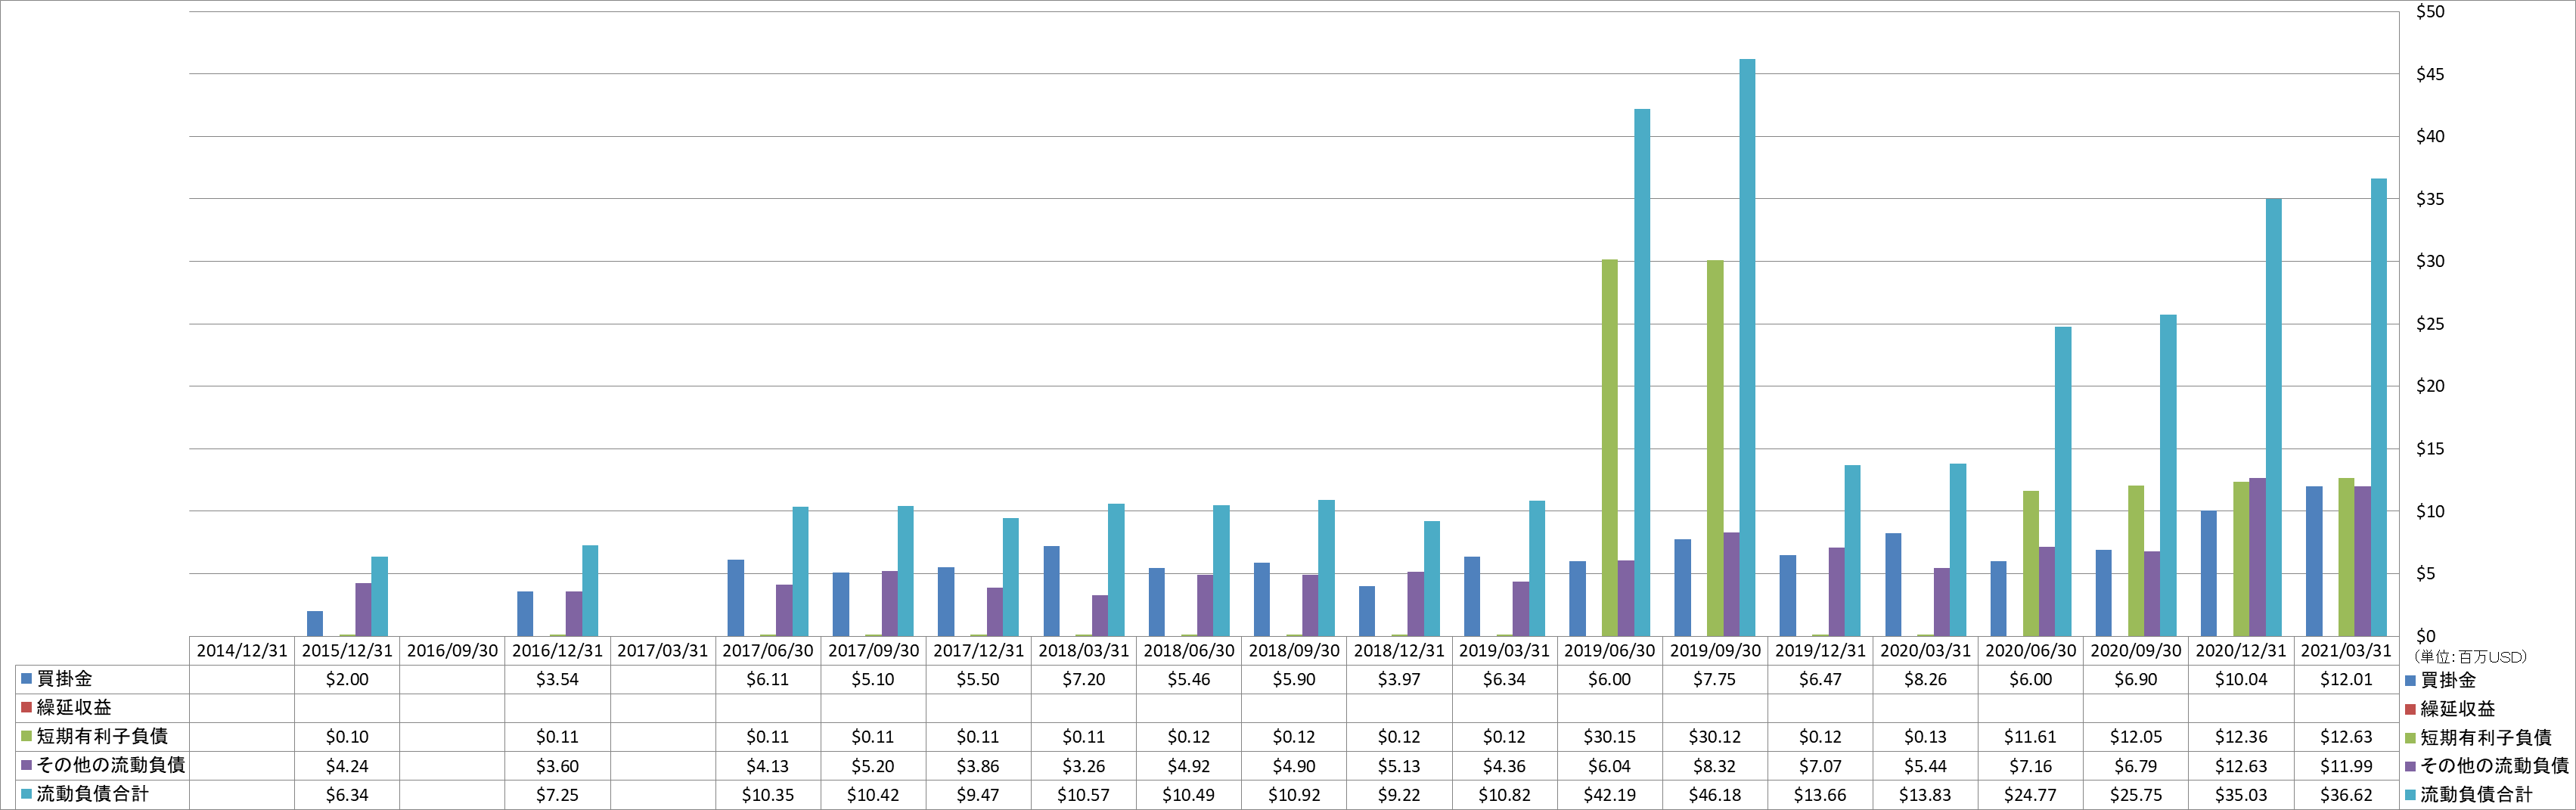
Task: Click the blue swatch beside the 買掛金 table row header
Action: [x=27, y=679]
